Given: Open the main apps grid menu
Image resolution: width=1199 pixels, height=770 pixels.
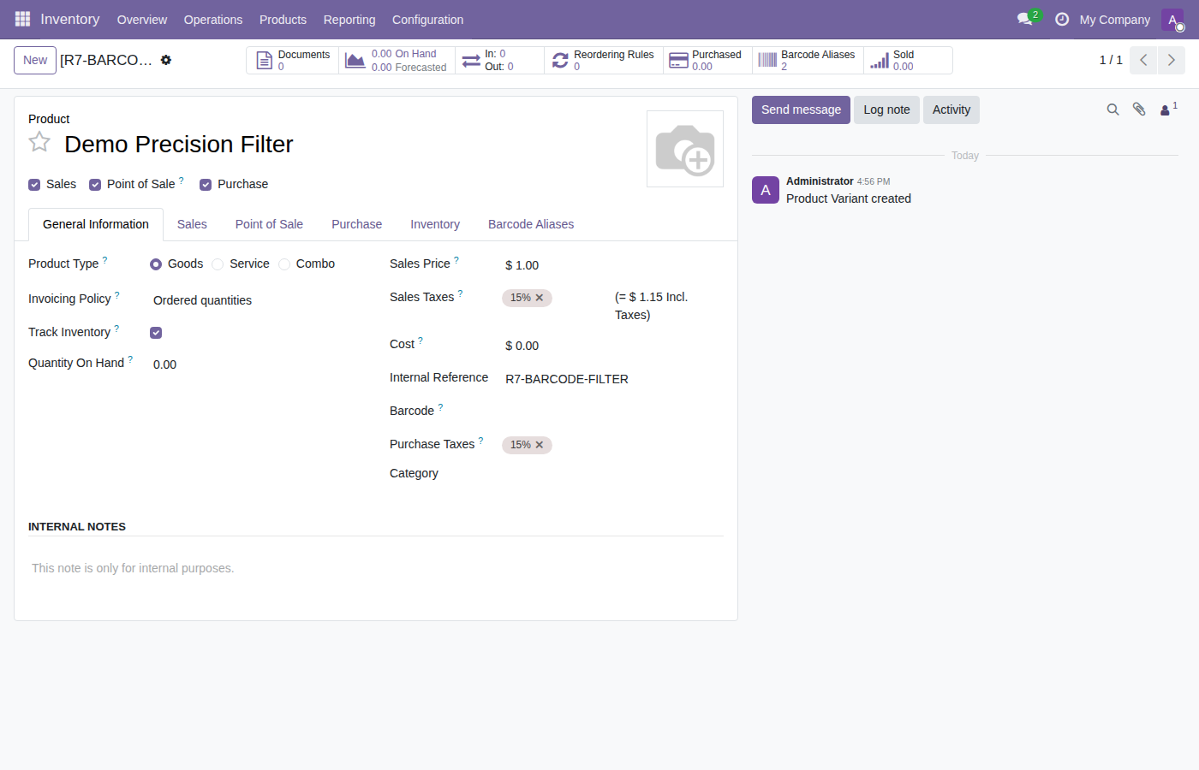Looking at the screenshot, I should point(22,19).
